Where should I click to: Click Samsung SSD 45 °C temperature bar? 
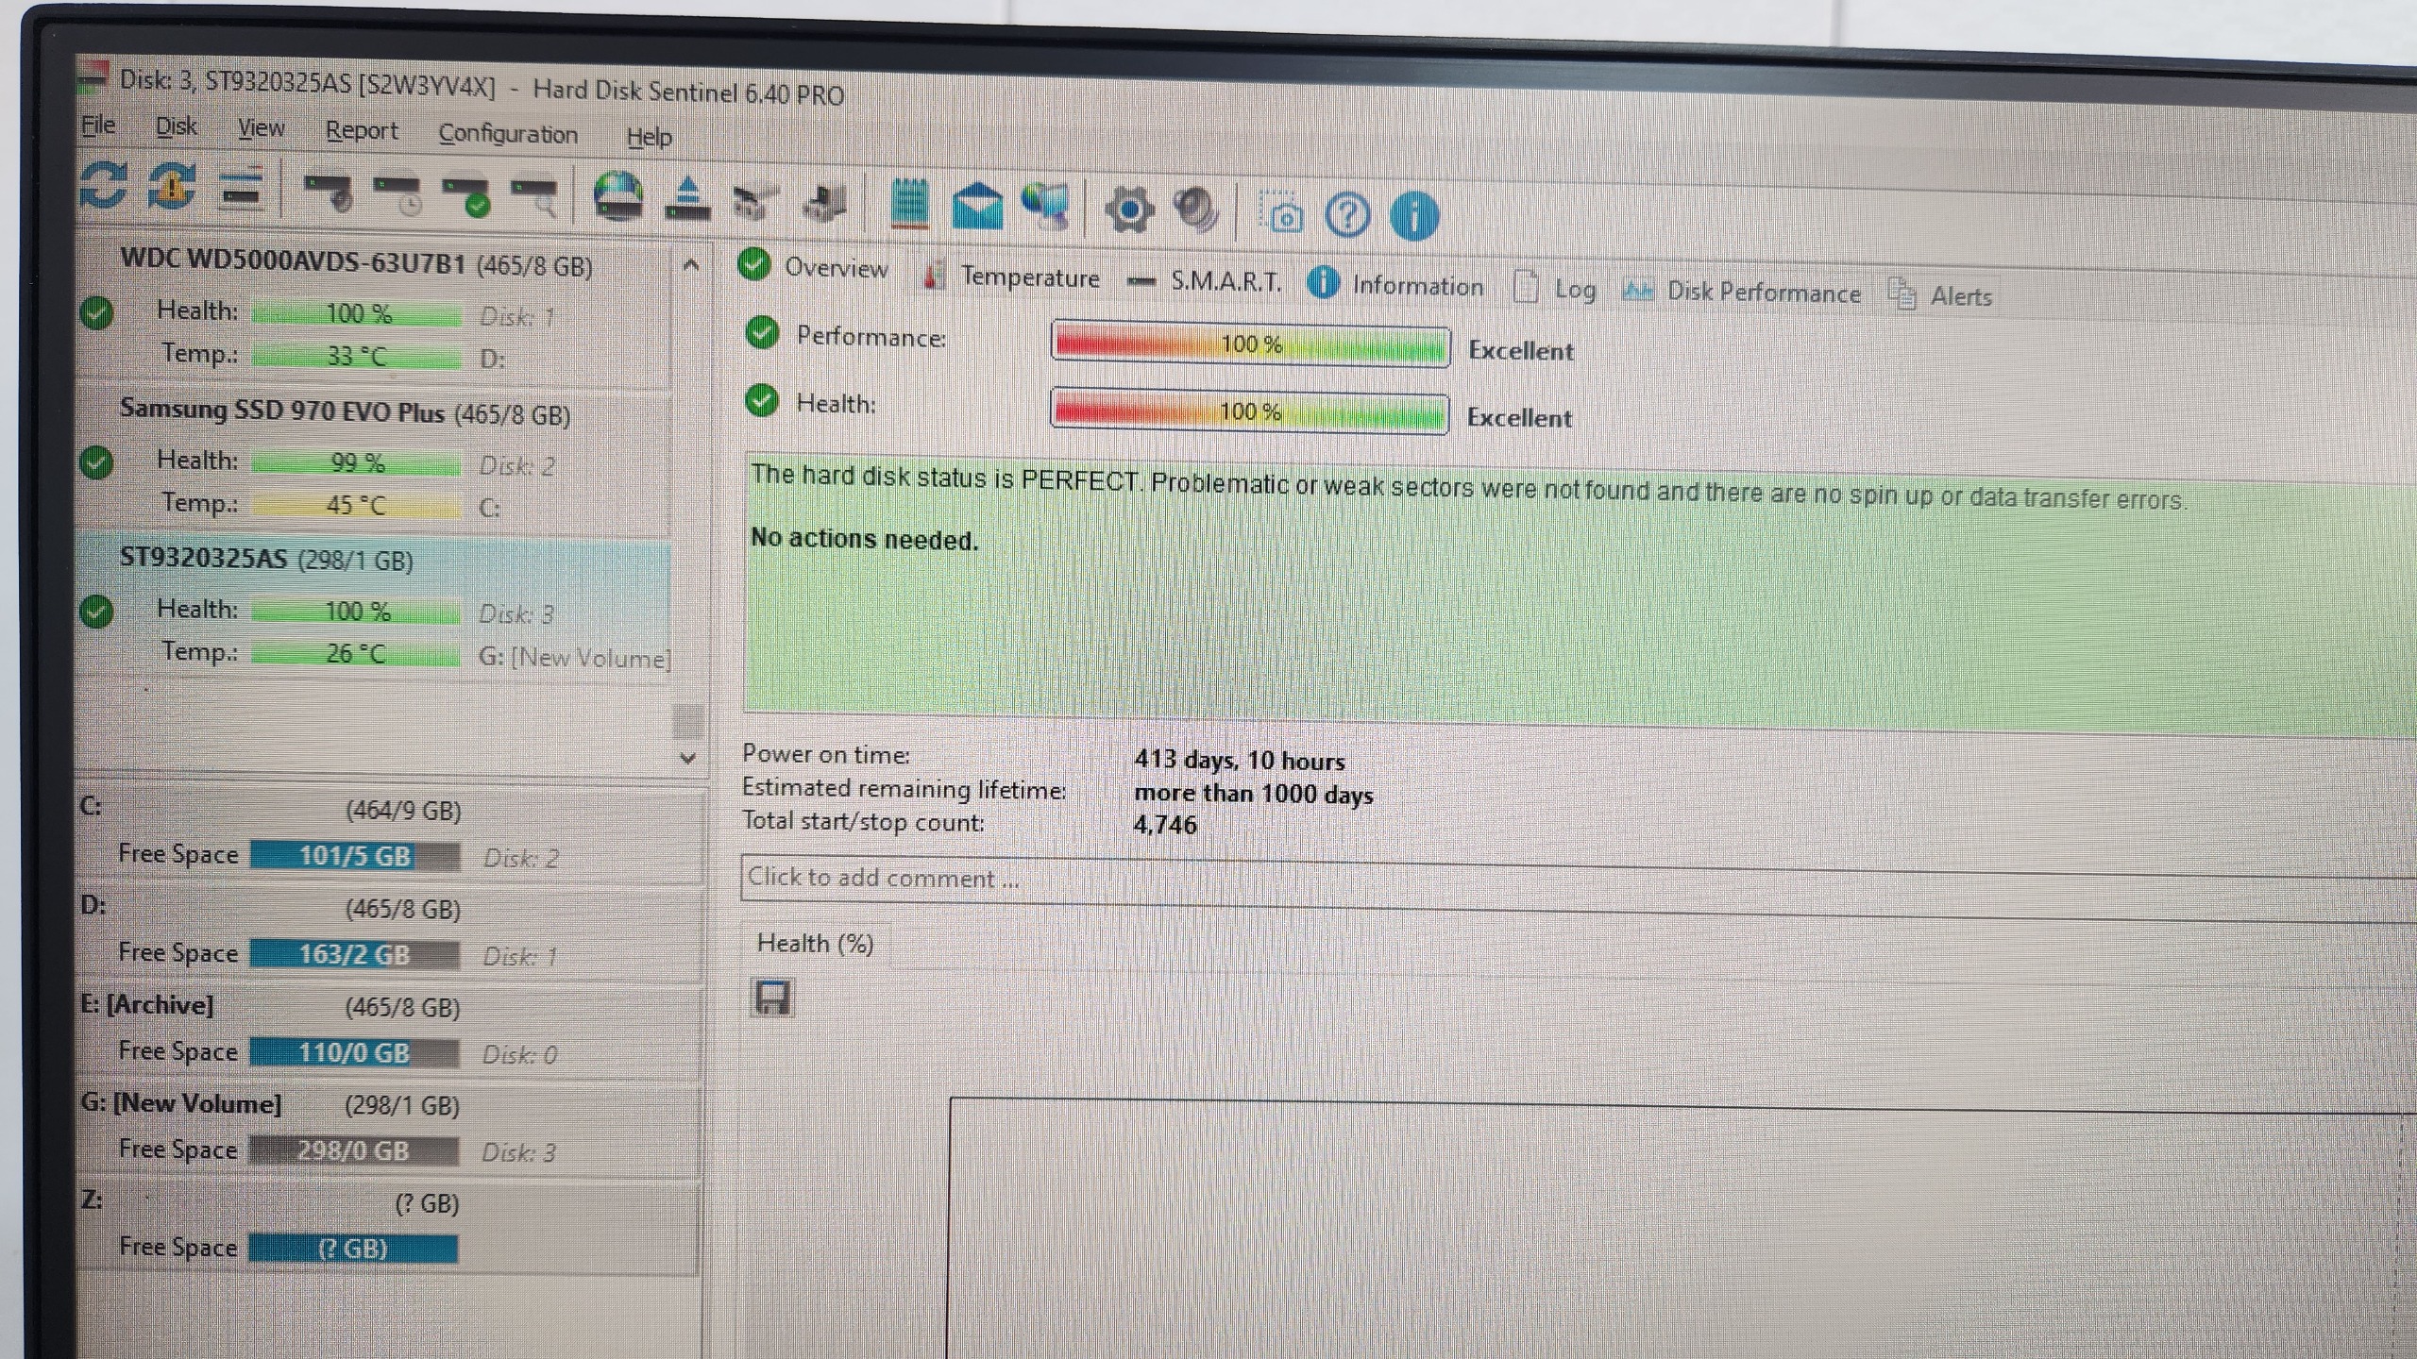[x=356, y=505]
